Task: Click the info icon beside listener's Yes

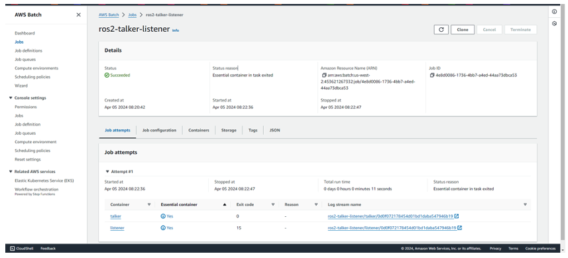Action: pyautogui.click(x=163, y=228)
